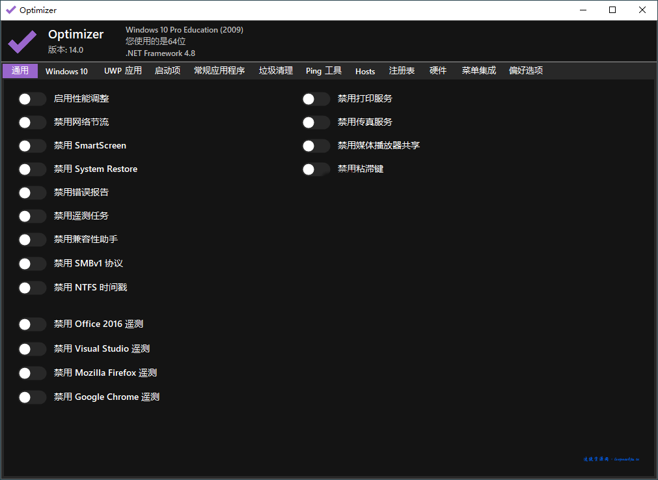The height and width of the screenshot is (480, 658).
Task: Click the .NET Framework 4.8 text
Action: click(x=160, y=53)
